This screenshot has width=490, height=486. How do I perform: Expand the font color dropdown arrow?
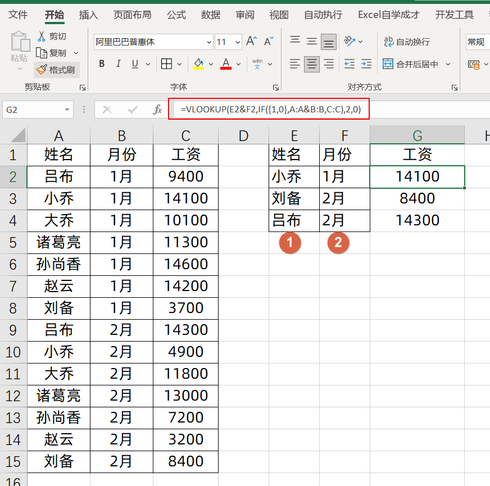coord(238,65)
